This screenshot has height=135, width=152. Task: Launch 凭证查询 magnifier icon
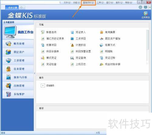(x=72, y=58)
